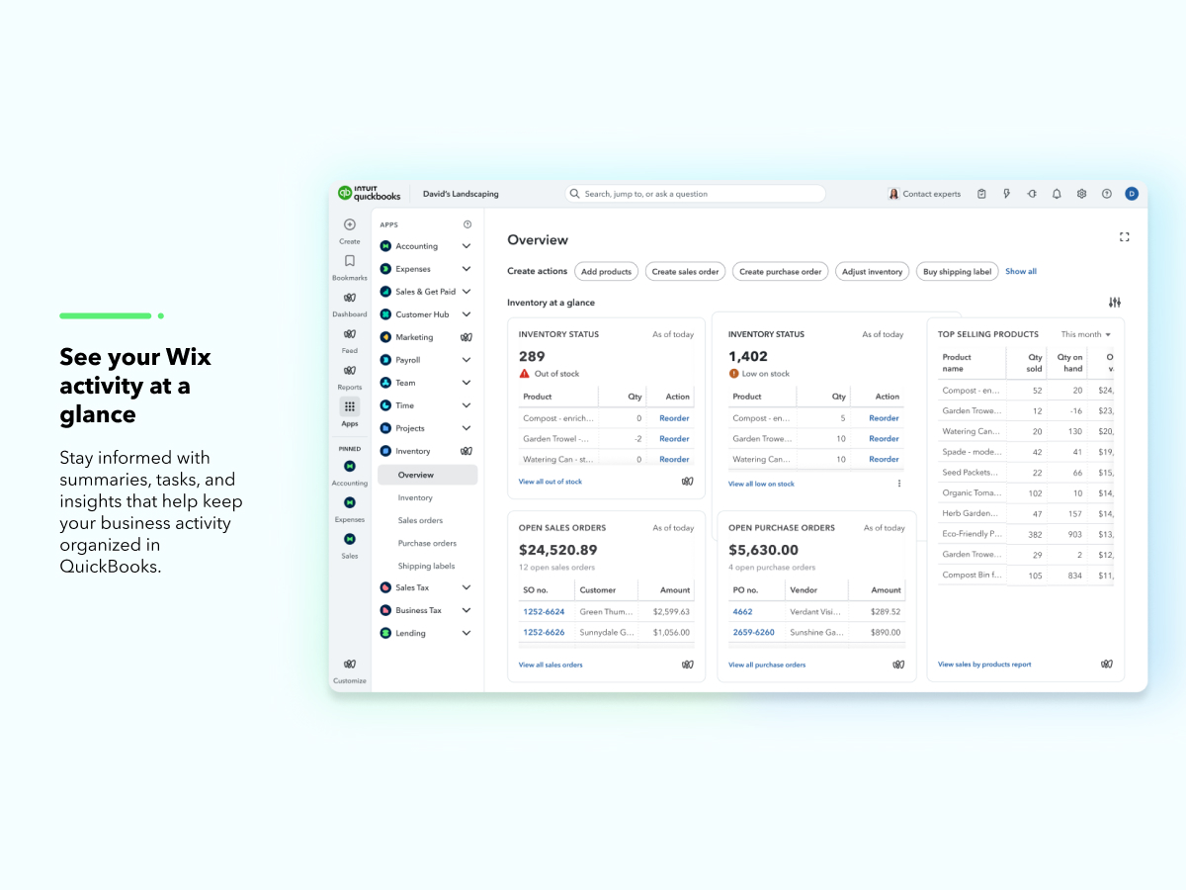This screenshot has height=890, width=1186.
Task: Expand the Sales & Get Paid chevron
Action: [466, 292]
